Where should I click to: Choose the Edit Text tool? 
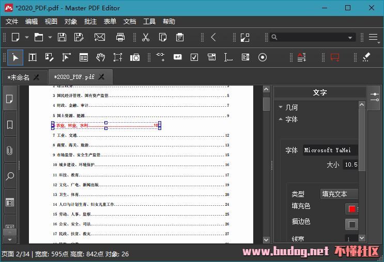click(33, 57)
